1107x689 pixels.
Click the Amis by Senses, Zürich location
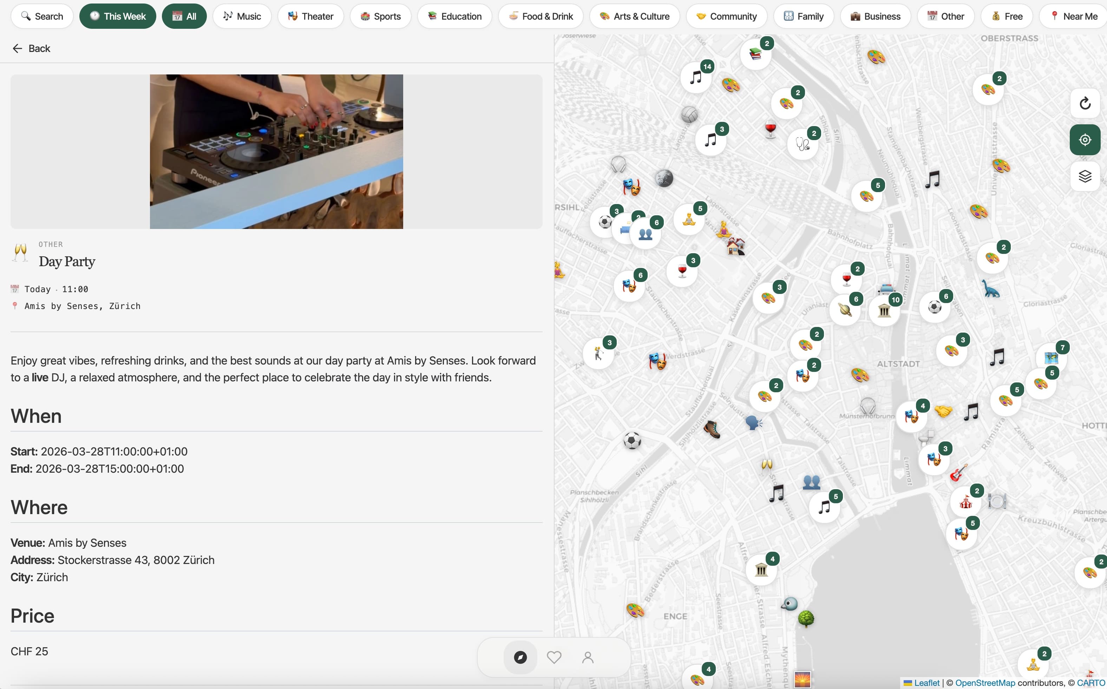coord(83,306)
